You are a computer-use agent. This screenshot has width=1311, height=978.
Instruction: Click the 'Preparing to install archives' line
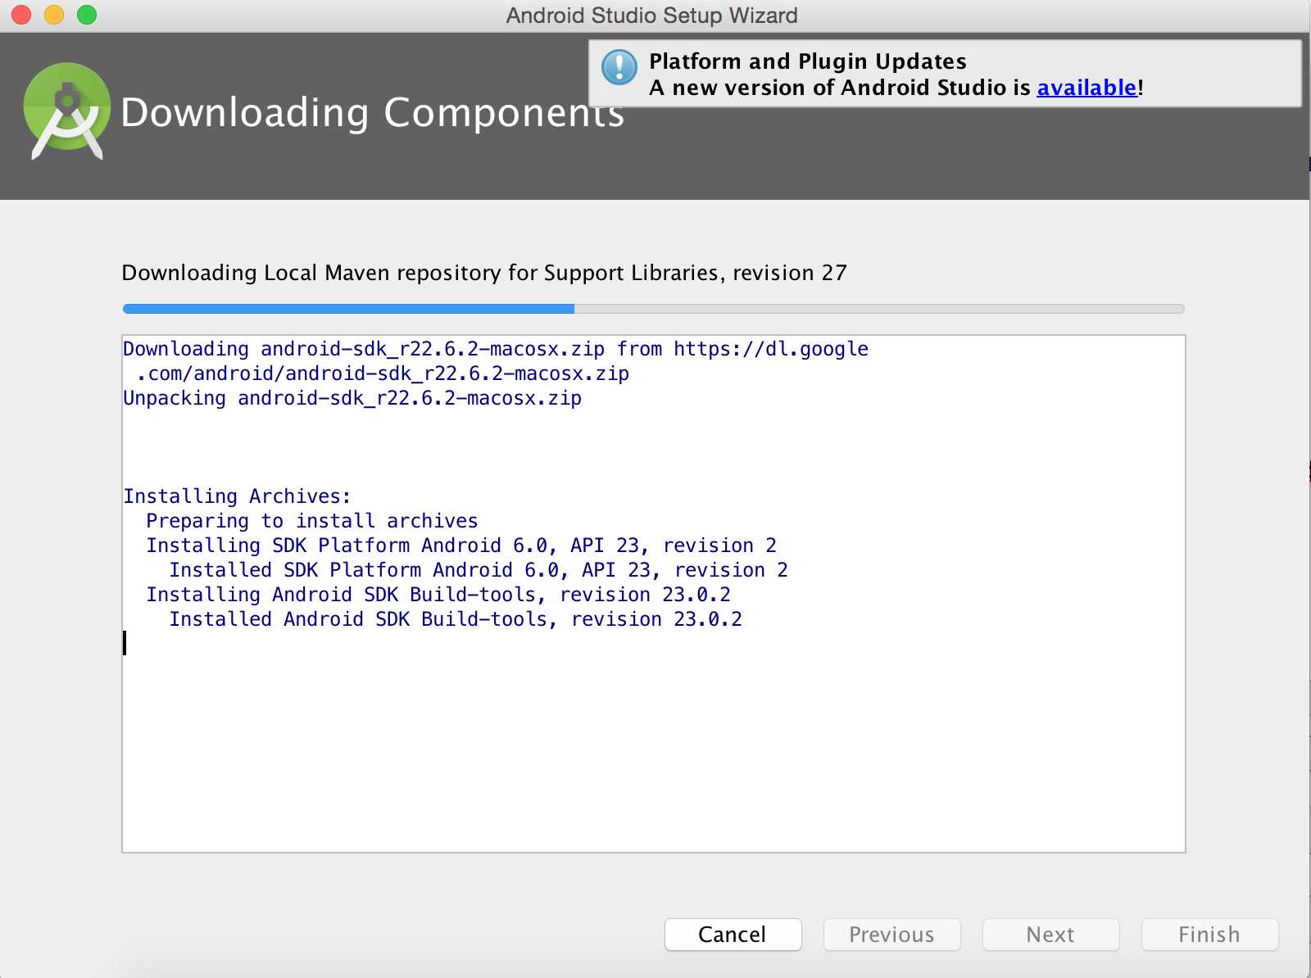(311, 521)
